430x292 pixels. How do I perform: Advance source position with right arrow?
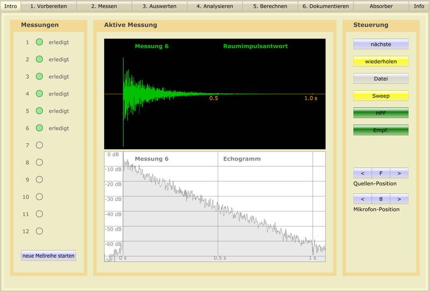click(x=399, y=173)
